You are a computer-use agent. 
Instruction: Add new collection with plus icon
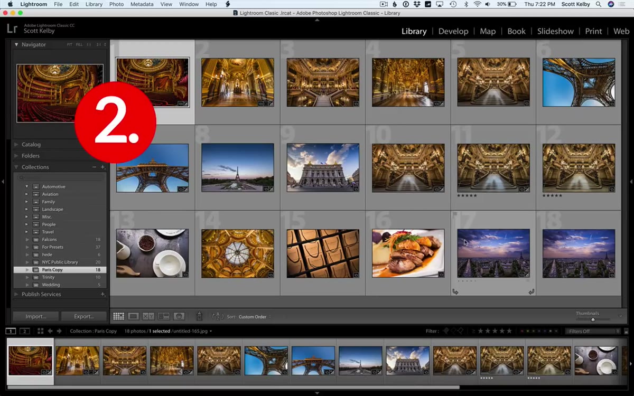tap(103, 167)
